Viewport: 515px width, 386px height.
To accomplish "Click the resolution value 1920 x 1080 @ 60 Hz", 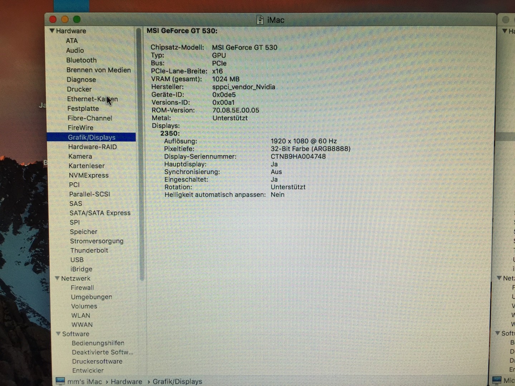I will click(304, 141).
